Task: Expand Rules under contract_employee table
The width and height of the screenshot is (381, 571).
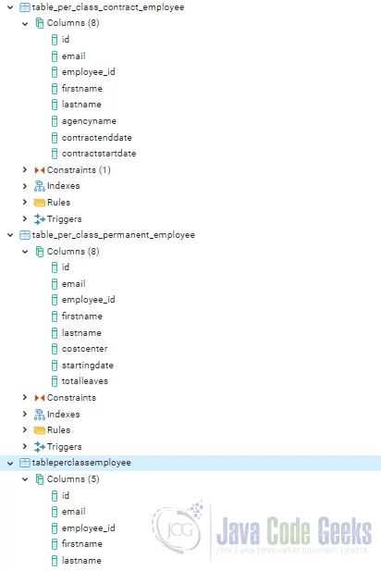Action: (x=25, y=202)
